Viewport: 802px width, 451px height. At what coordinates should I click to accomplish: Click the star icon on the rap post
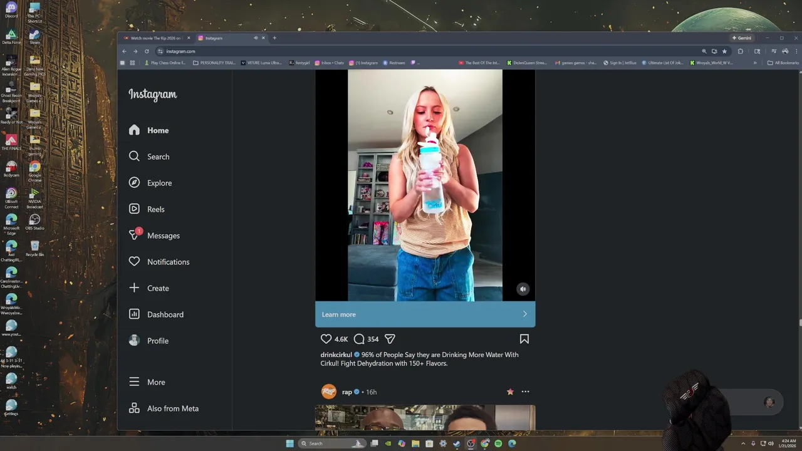[510, 391]
